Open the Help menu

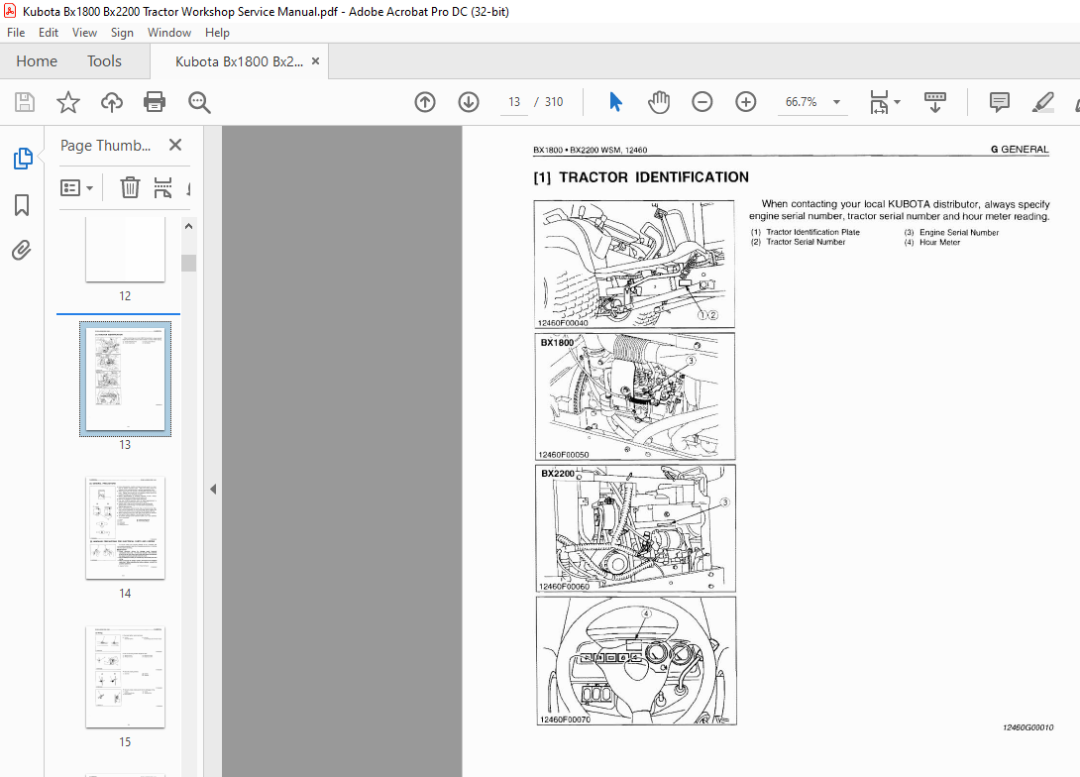(x=217, y=33)
